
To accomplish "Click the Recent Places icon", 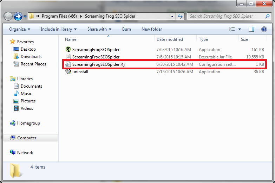I will point(16,64).
